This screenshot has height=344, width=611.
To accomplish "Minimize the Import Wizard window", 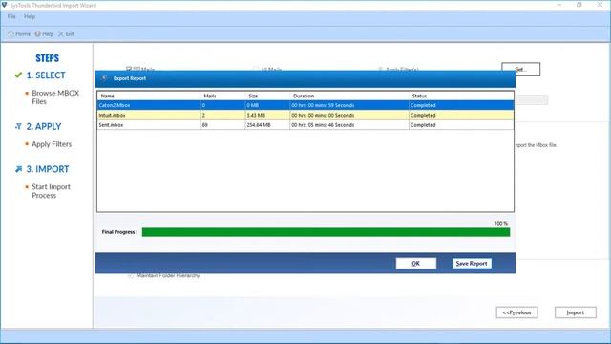I will tap(559, 5).
